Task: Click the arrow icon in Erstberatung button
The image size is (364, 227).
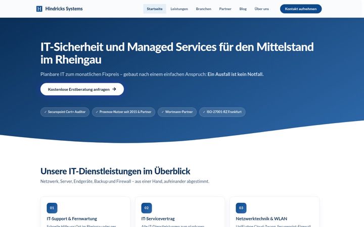Action: coord(114,89)
